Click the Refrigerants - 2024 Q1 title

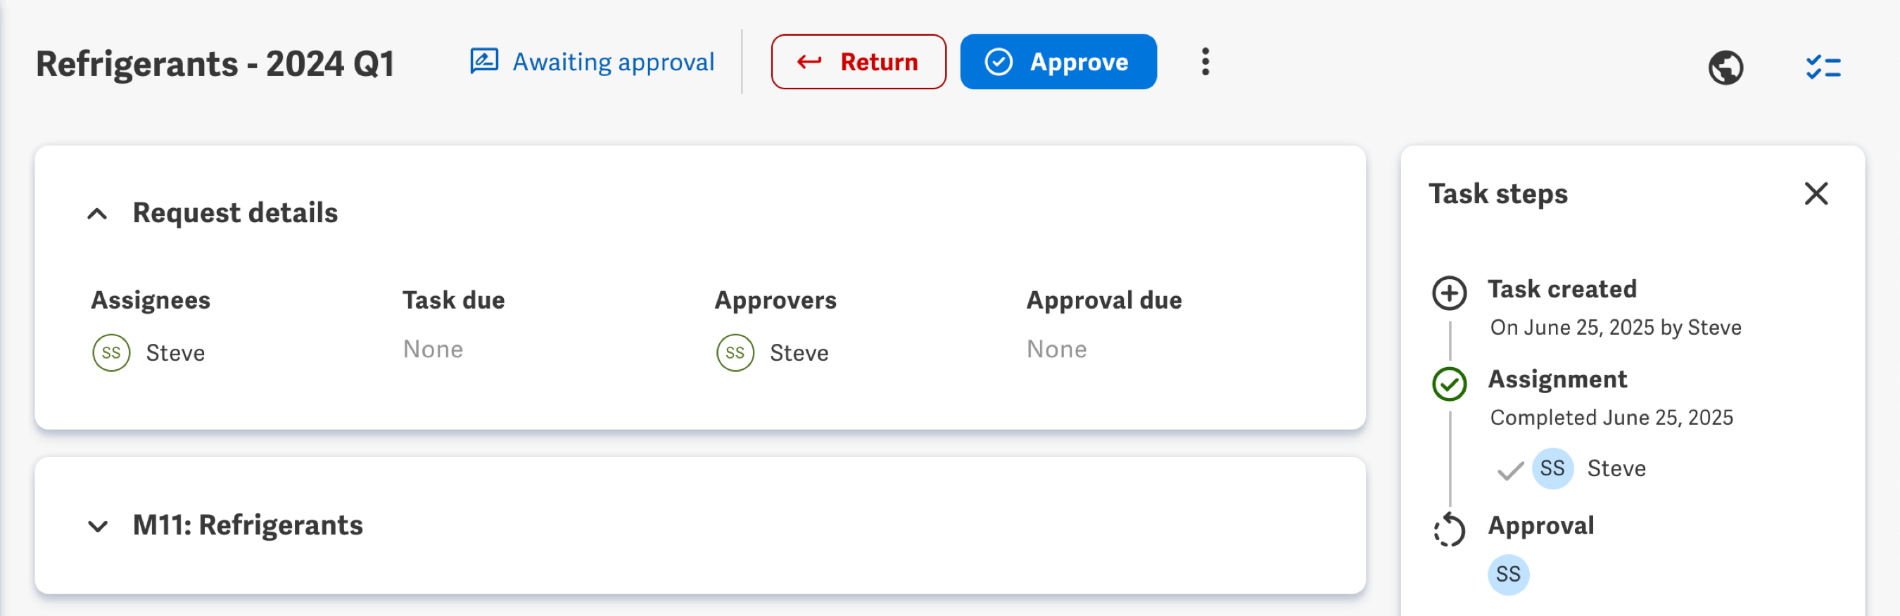tap(214, 63)
